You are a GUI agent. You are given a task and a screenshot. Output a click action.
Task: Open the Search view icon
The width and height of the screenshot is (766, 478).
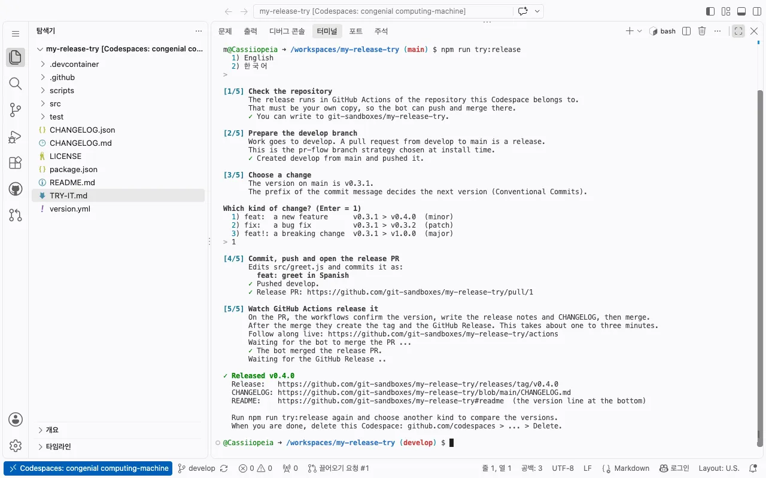[16, 84]
